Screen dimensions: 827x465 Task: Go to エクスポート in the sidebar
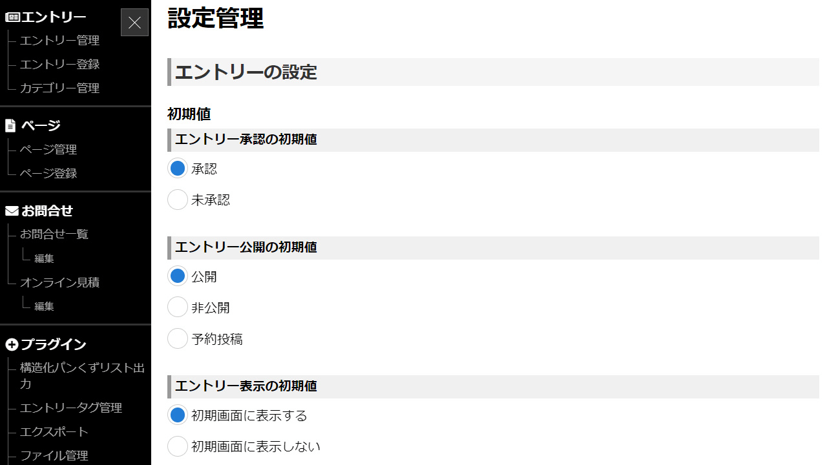[54, 432]
